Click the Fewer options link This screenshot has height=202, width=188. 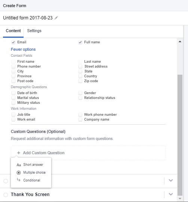coord(23,49)
